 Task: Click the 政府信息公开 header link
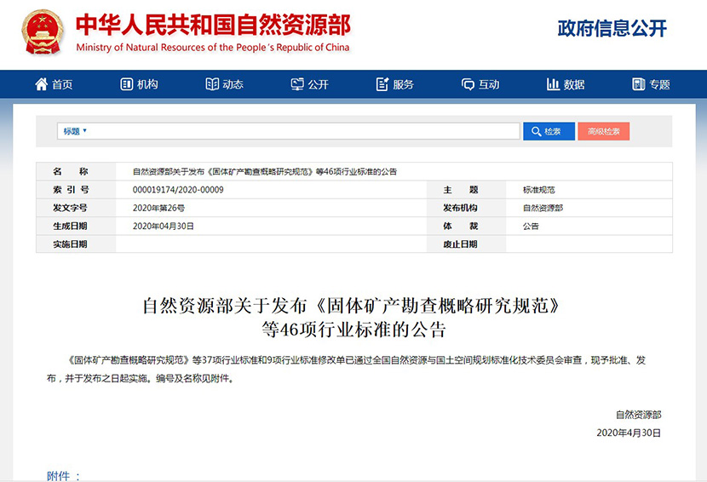612,28
